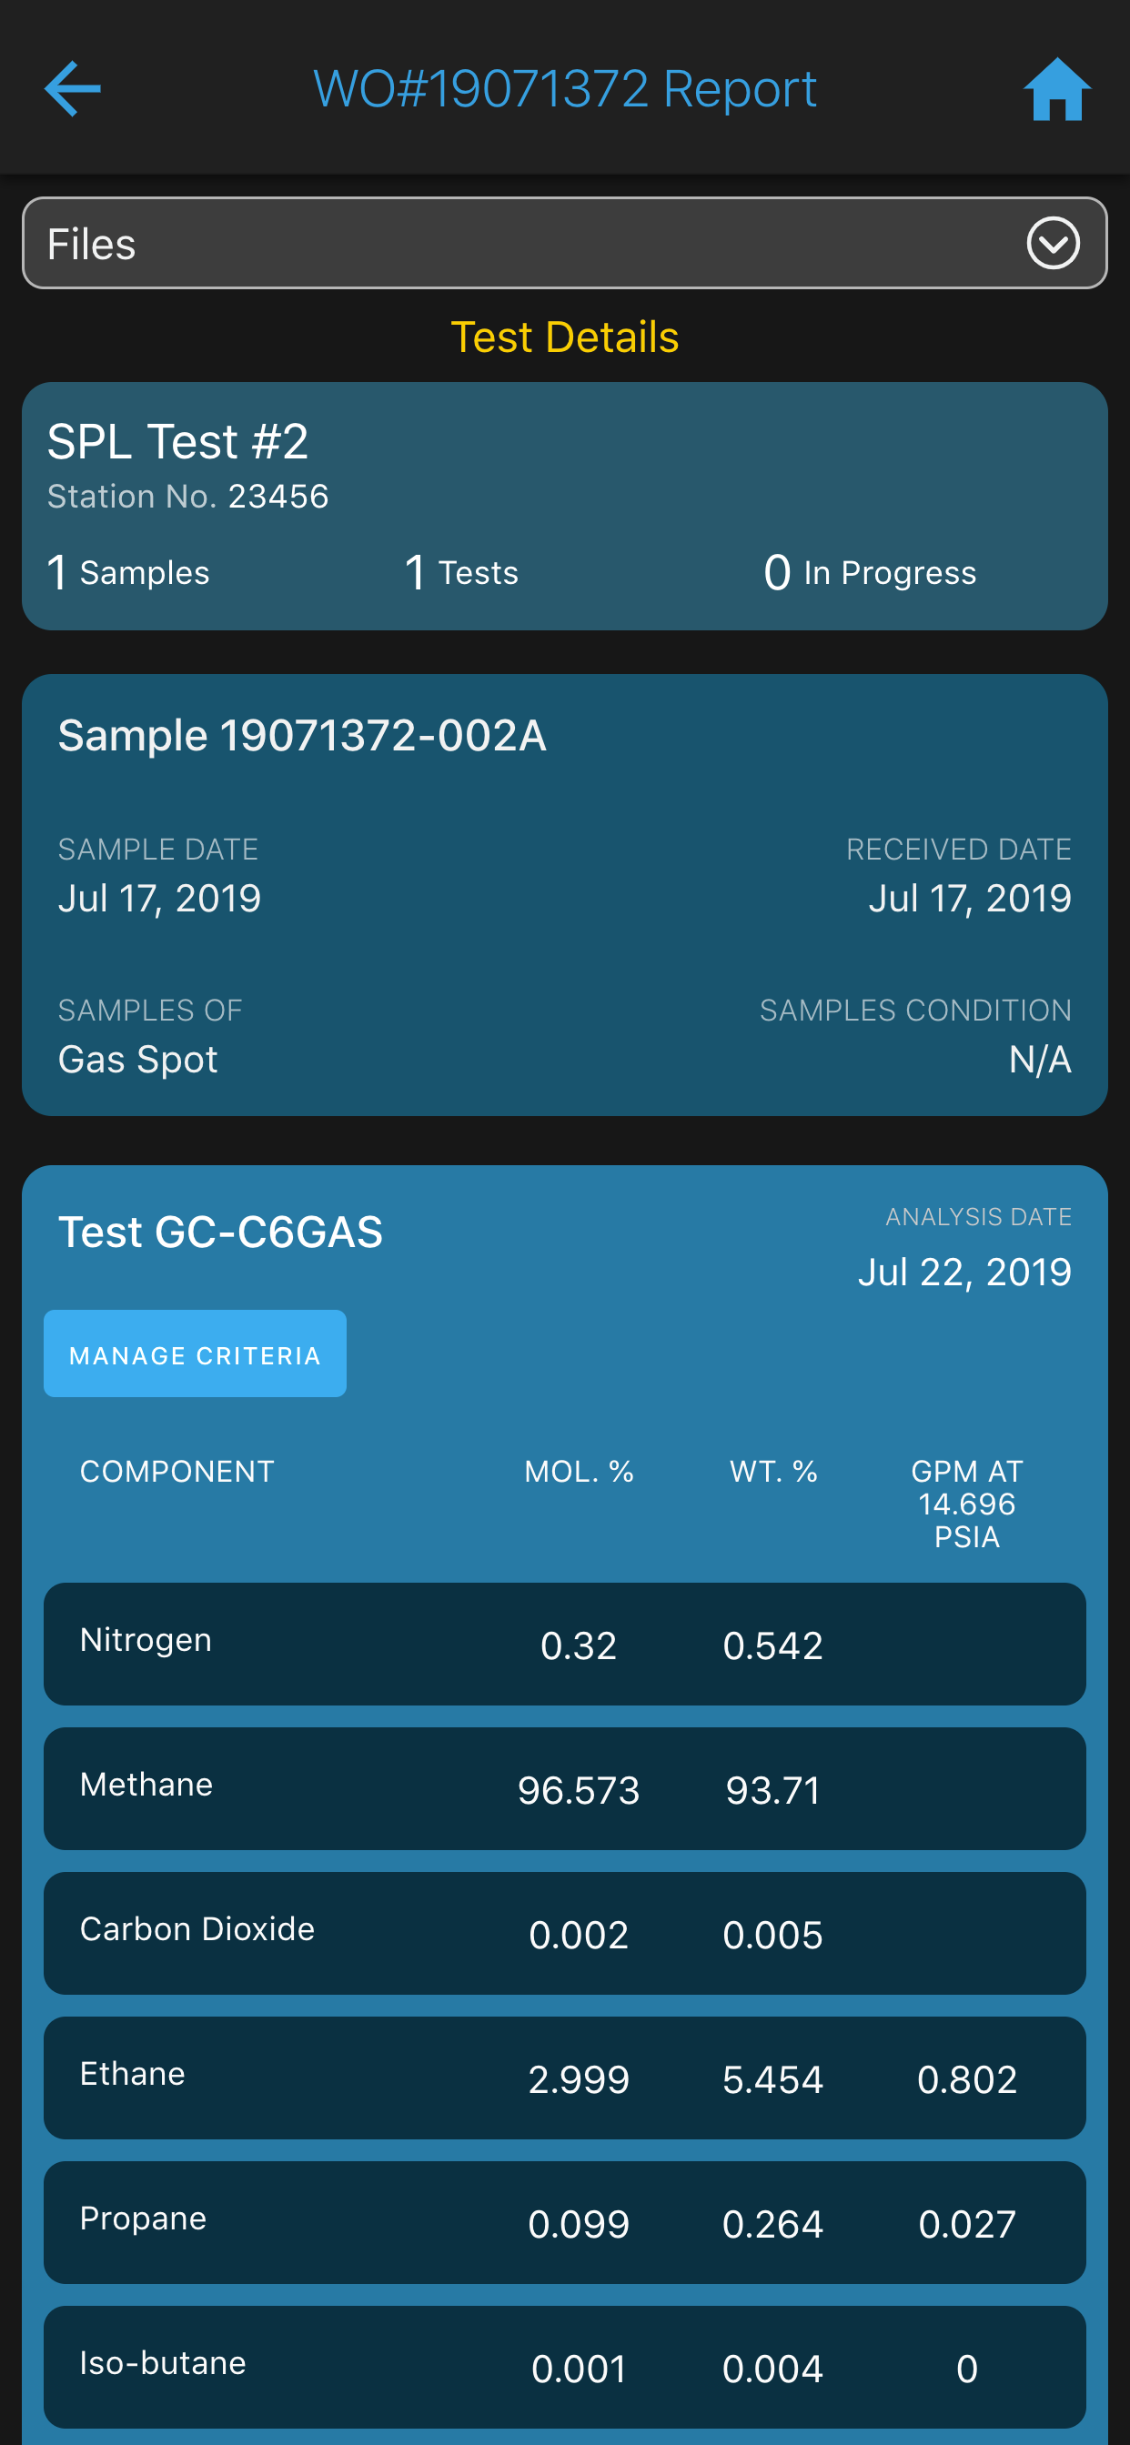This screenshot has width=1130, height=2445.
Task: Select the Nitrogen component row
Action: pyautogui.click(x=565, y=1644)
